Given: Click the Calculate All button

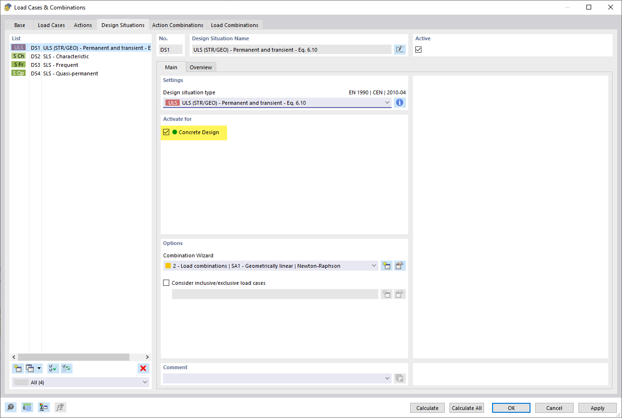Looking at the screenshot, I should point(466,408).
